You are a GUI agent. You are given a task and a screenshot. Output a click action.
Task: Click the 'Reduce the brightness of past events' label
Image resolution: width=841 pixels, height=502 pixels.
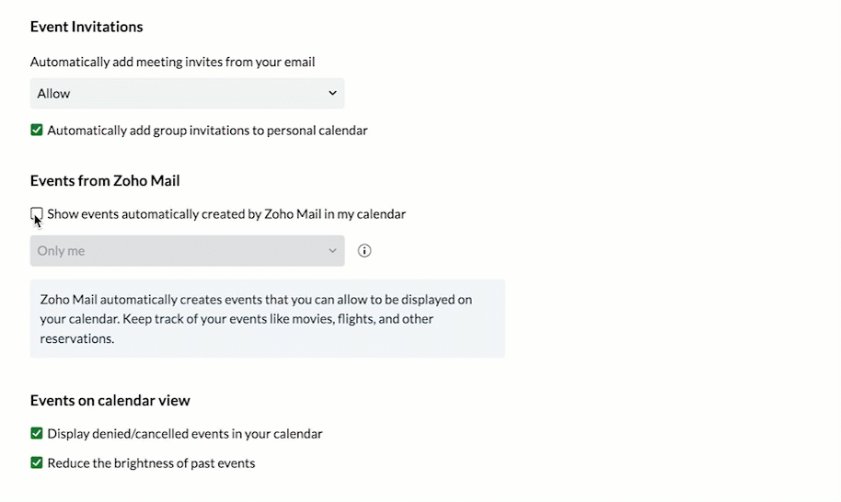tap(151, 463)
